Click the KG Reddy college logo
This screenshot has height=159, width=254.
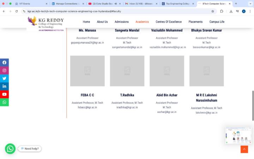(x=46, y=24)
